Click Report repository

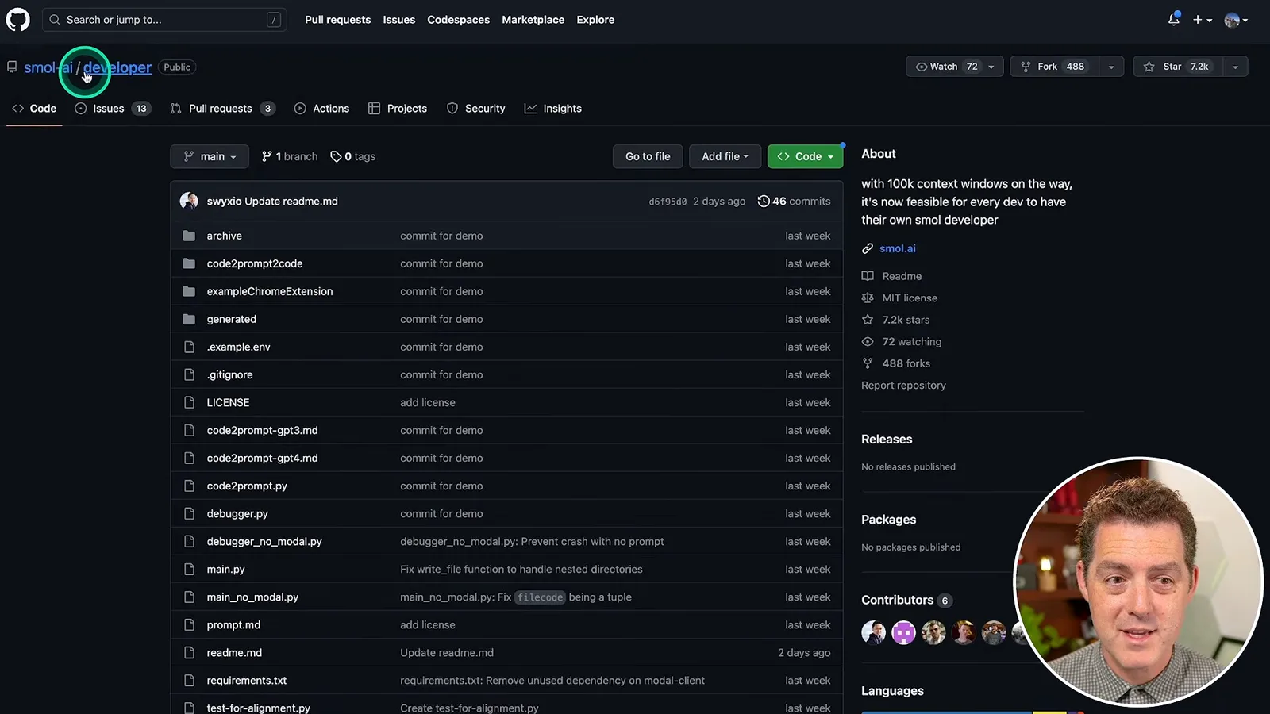click(903, 385)
